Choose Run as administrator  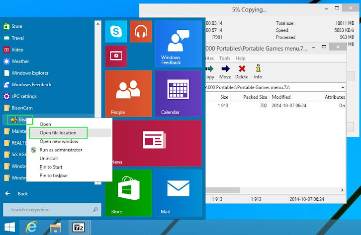coord(61,150)
